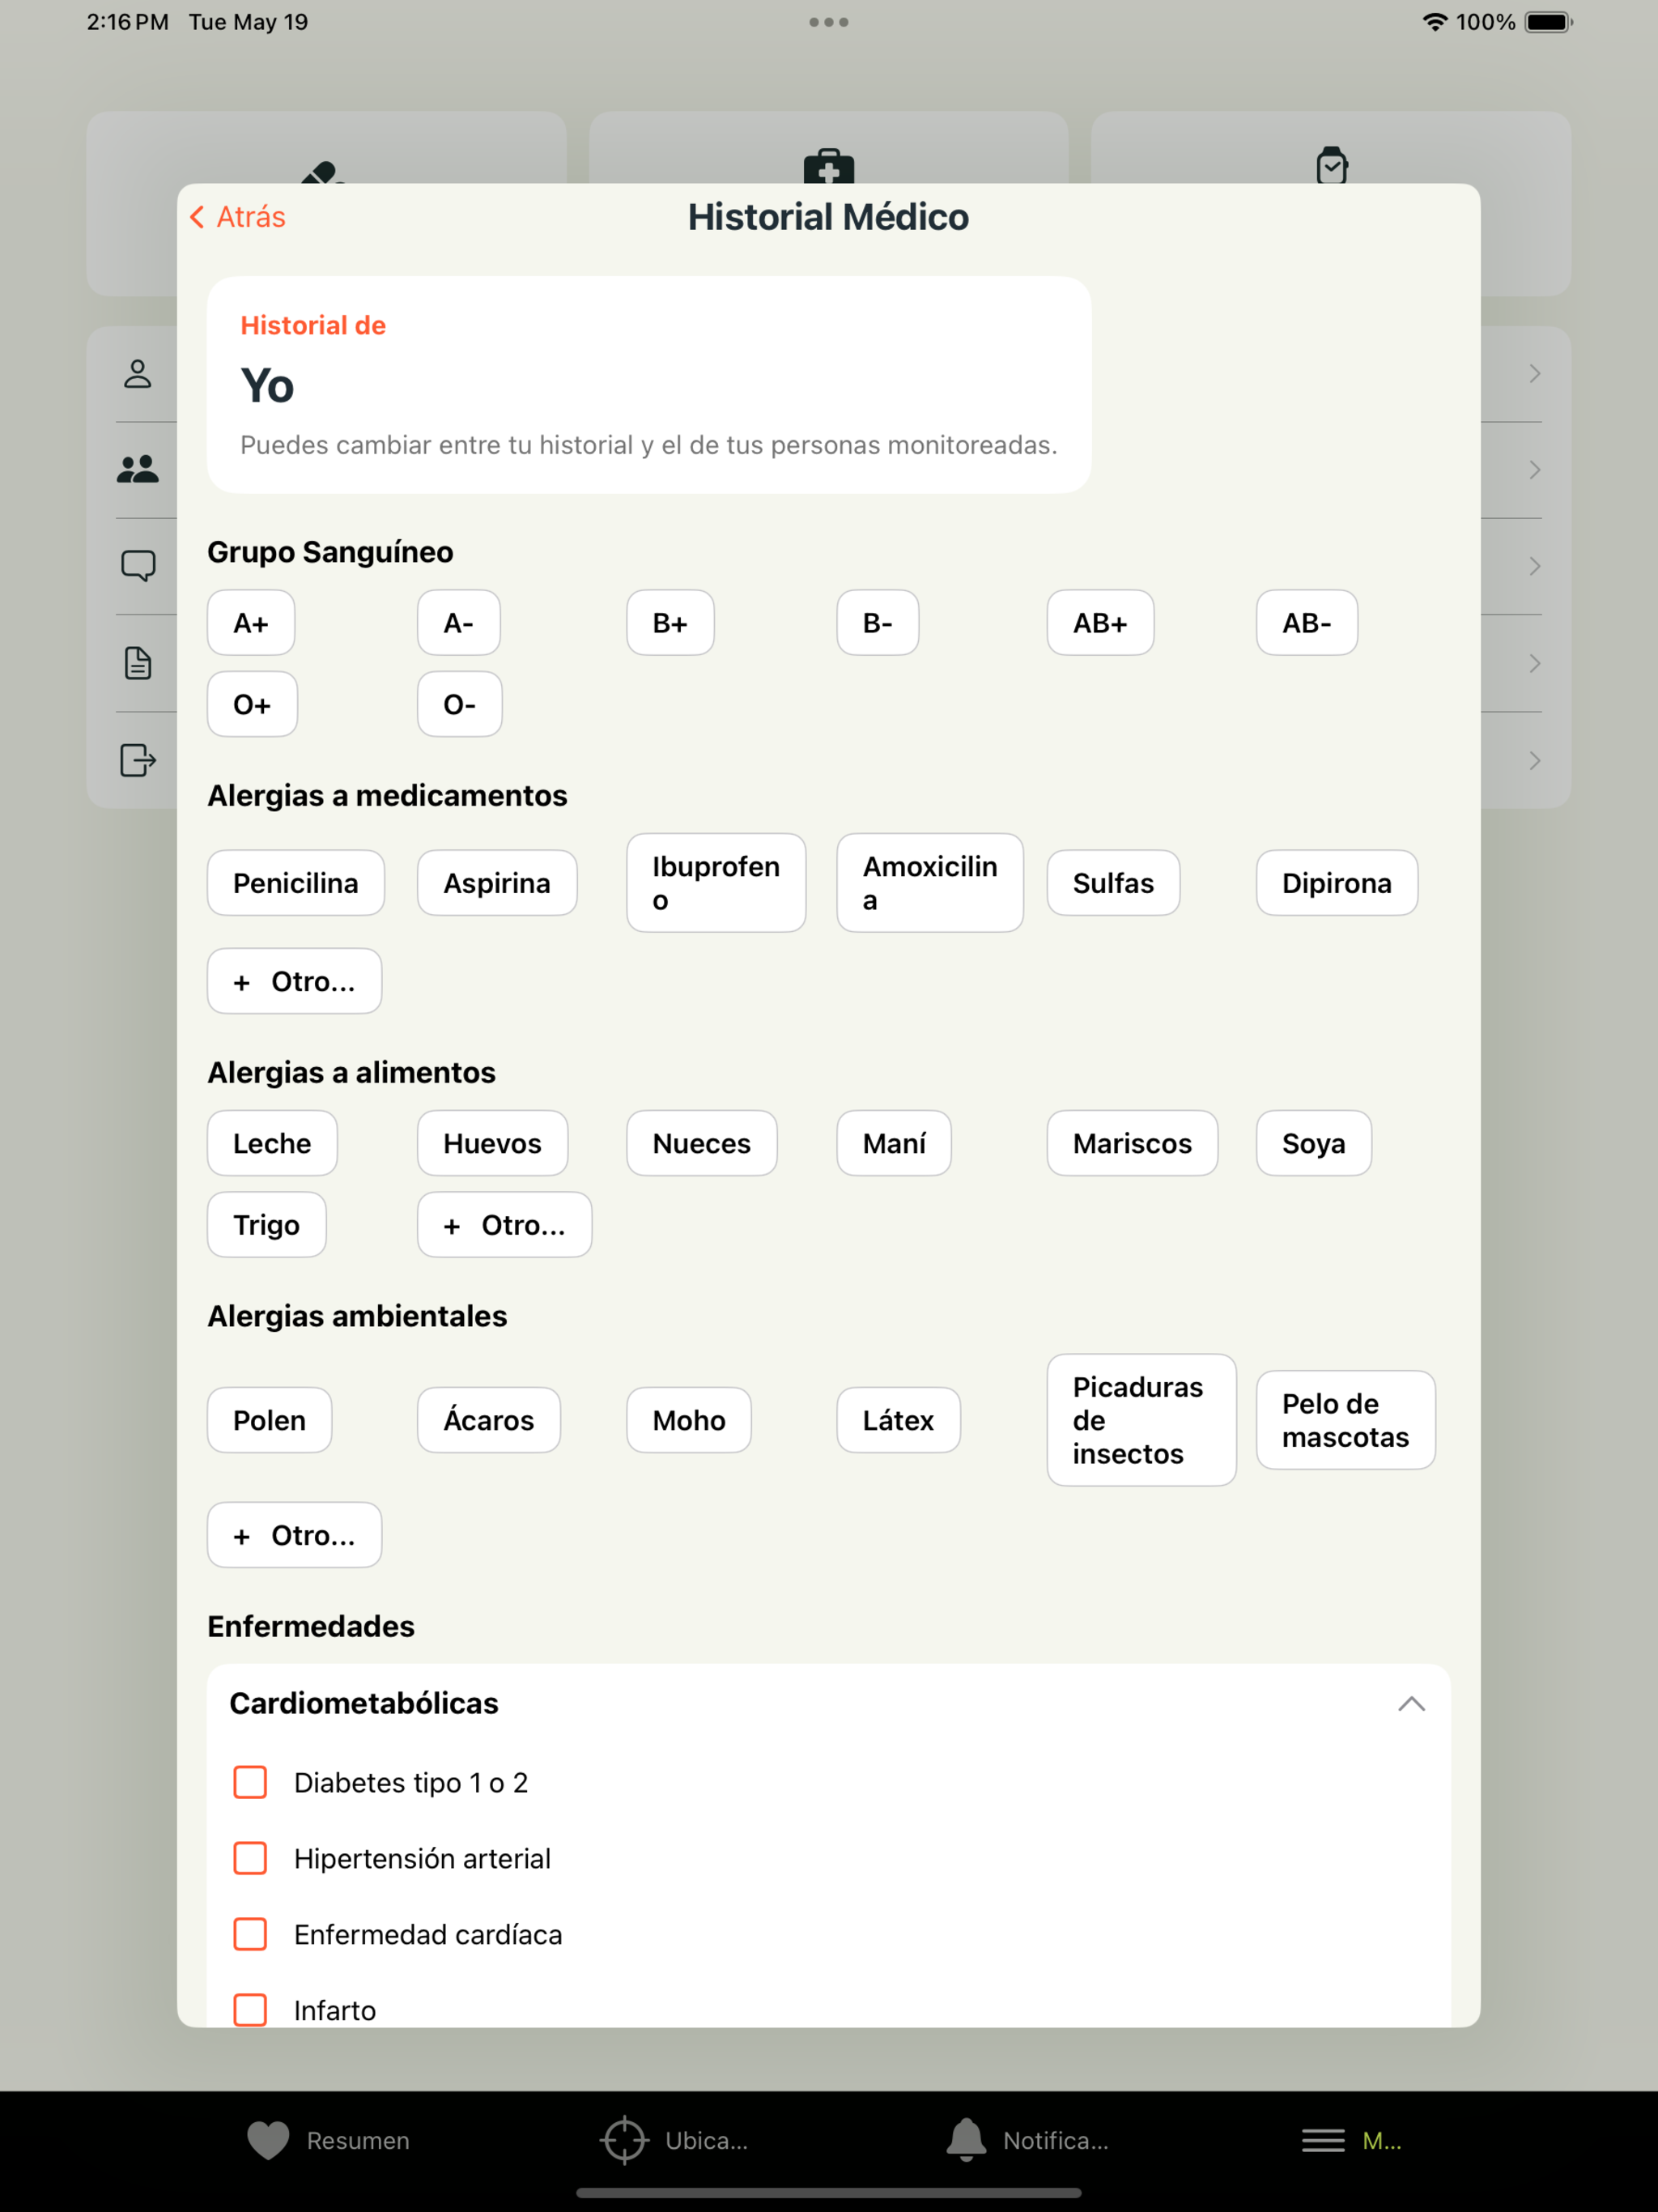Image resolution: width=1658 pixels, height=2212 pixels.
Task: Tap the heart icon in tab bar
Action: 268,2141
